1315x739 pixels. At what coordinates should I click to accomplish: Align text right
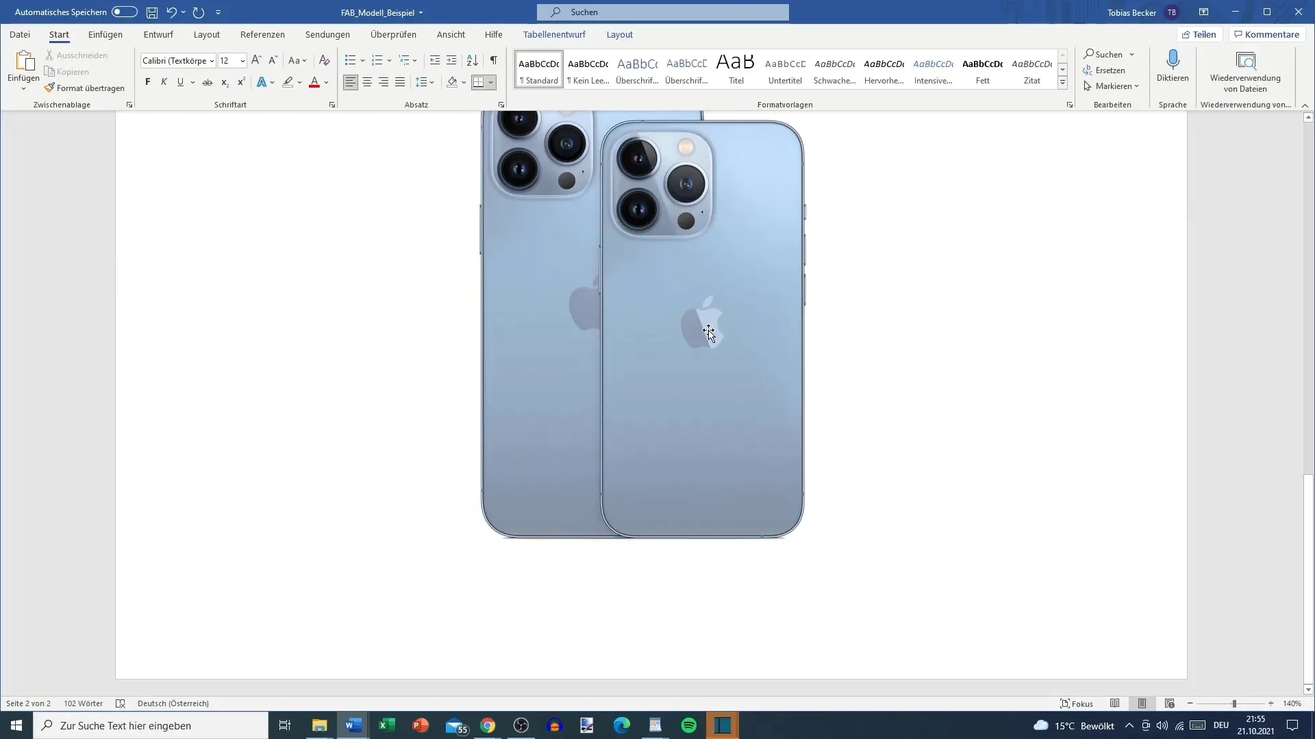(x=384, y=82)
